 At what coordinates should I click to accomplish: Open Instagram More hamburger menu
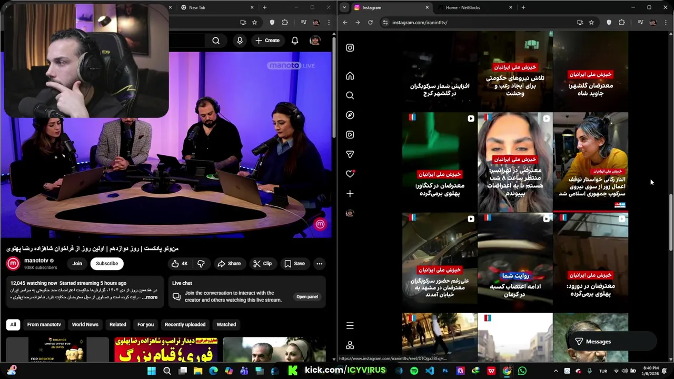coord(350,326)
